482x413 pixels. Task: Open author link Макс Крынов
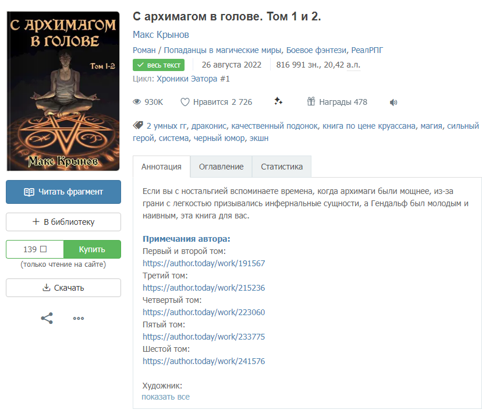click(x=161, y=35)
